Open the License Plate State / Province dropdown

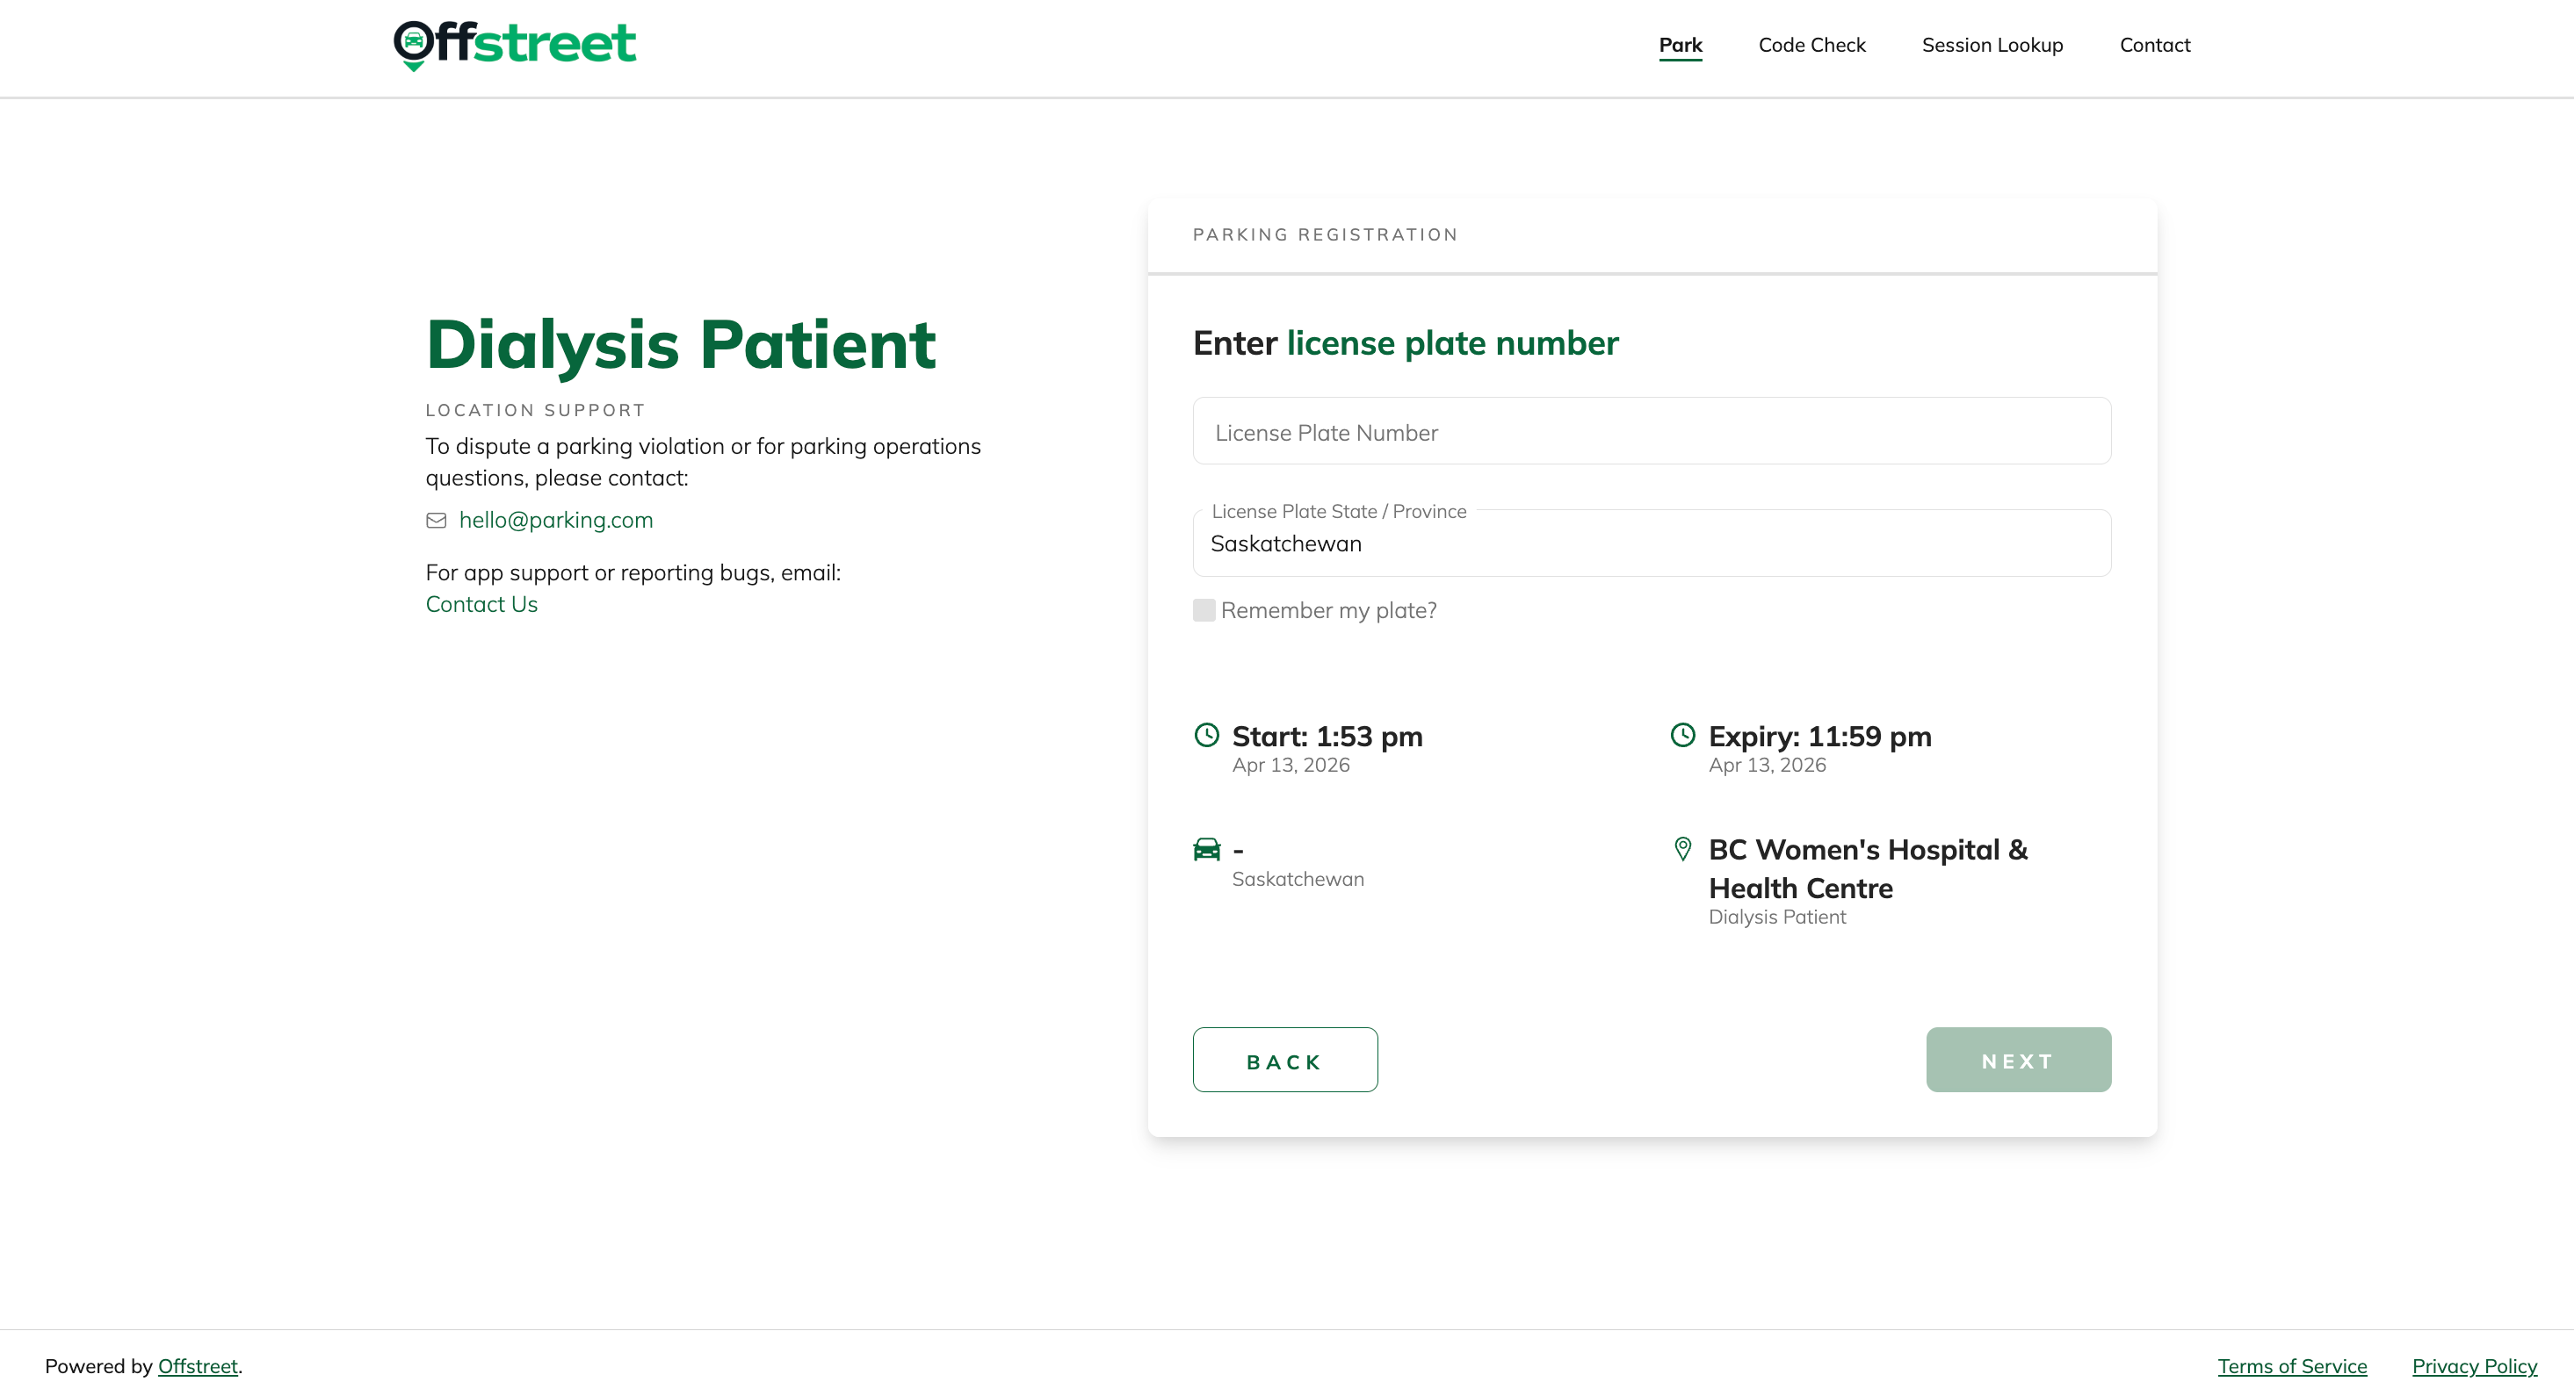[x=1651, y=543]
